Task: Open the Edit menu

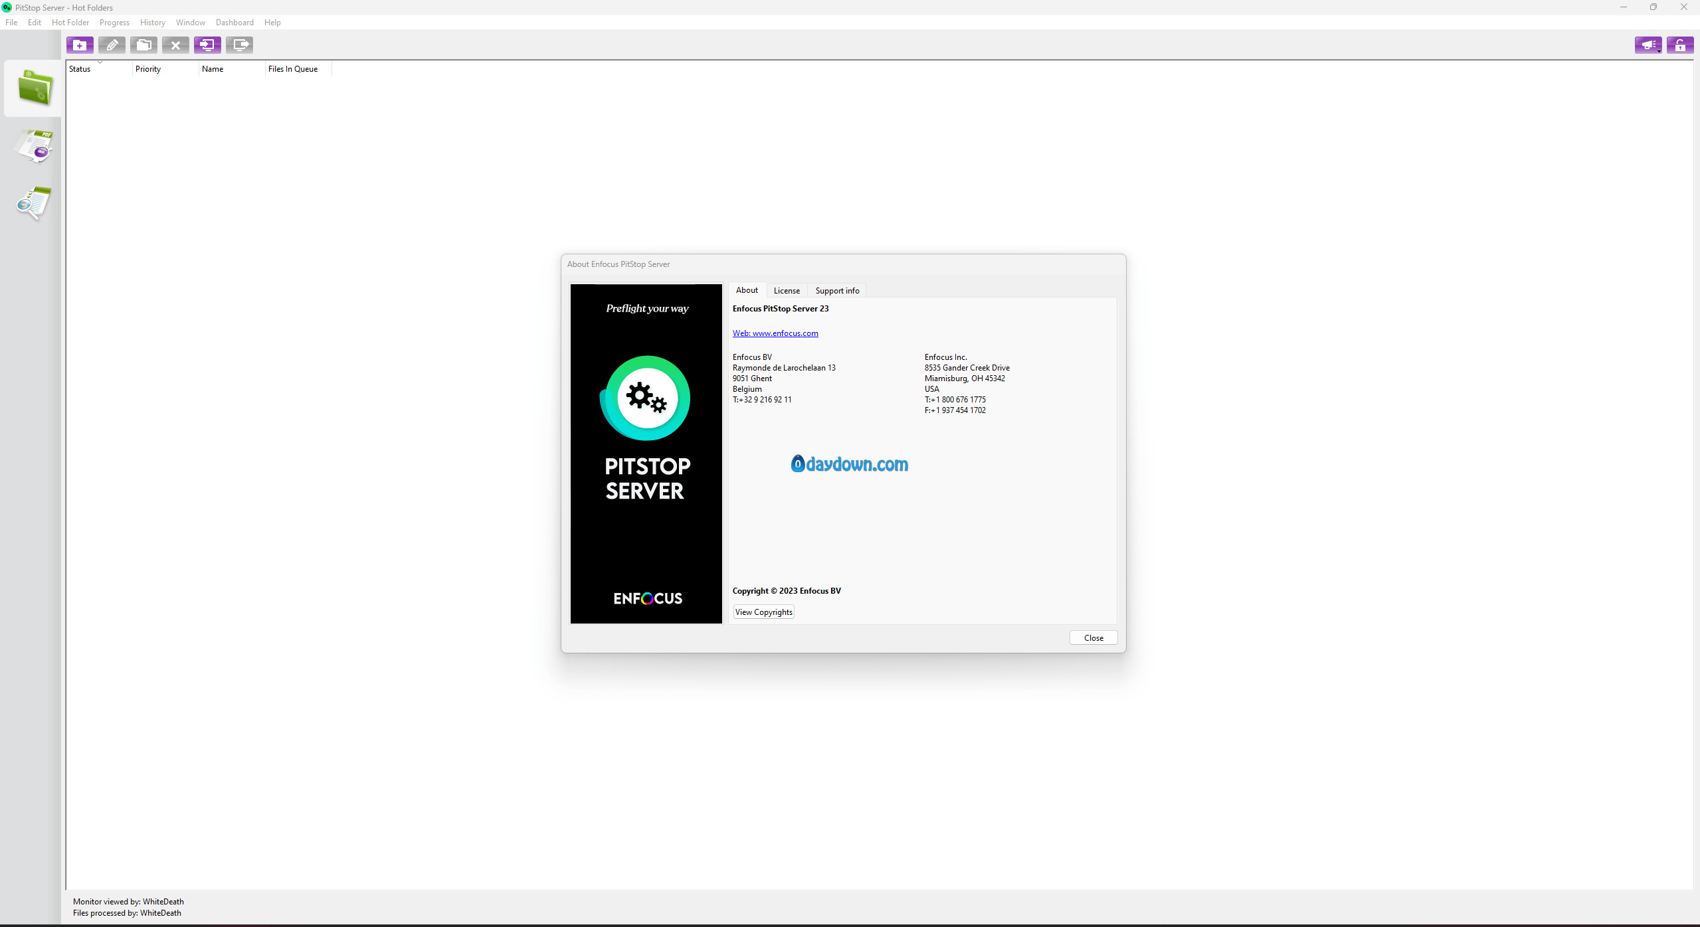Action: 35,23
